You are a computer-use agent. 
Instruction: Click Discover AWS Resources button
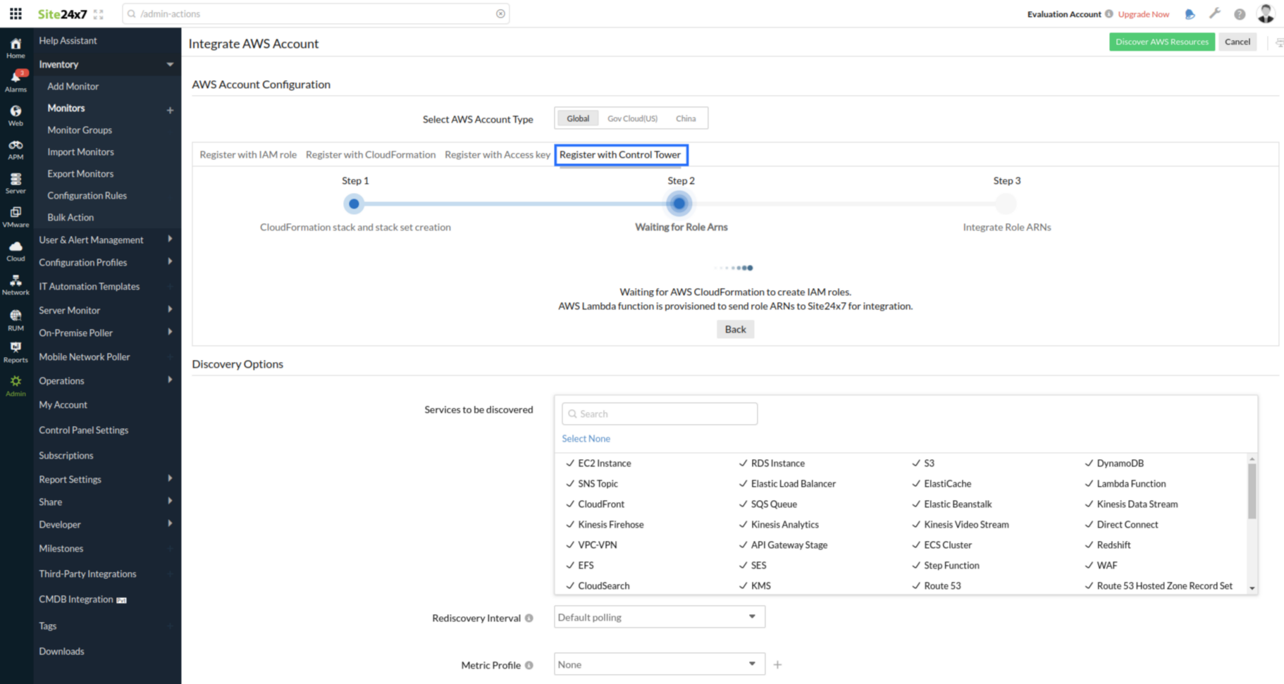click(x=1161, y=42)
